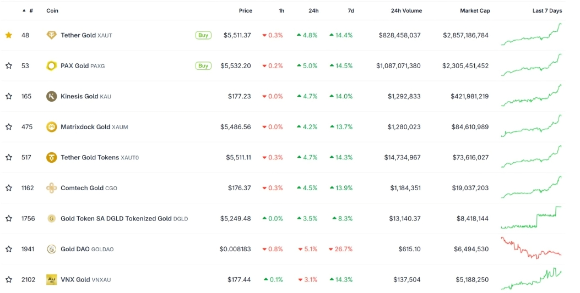Unfavorite Tether Gold via its filled star

8,35
